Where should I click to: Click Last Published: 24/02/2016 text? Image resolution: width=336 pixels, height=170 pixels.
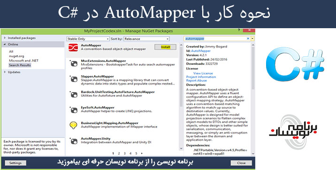point(206,59)
